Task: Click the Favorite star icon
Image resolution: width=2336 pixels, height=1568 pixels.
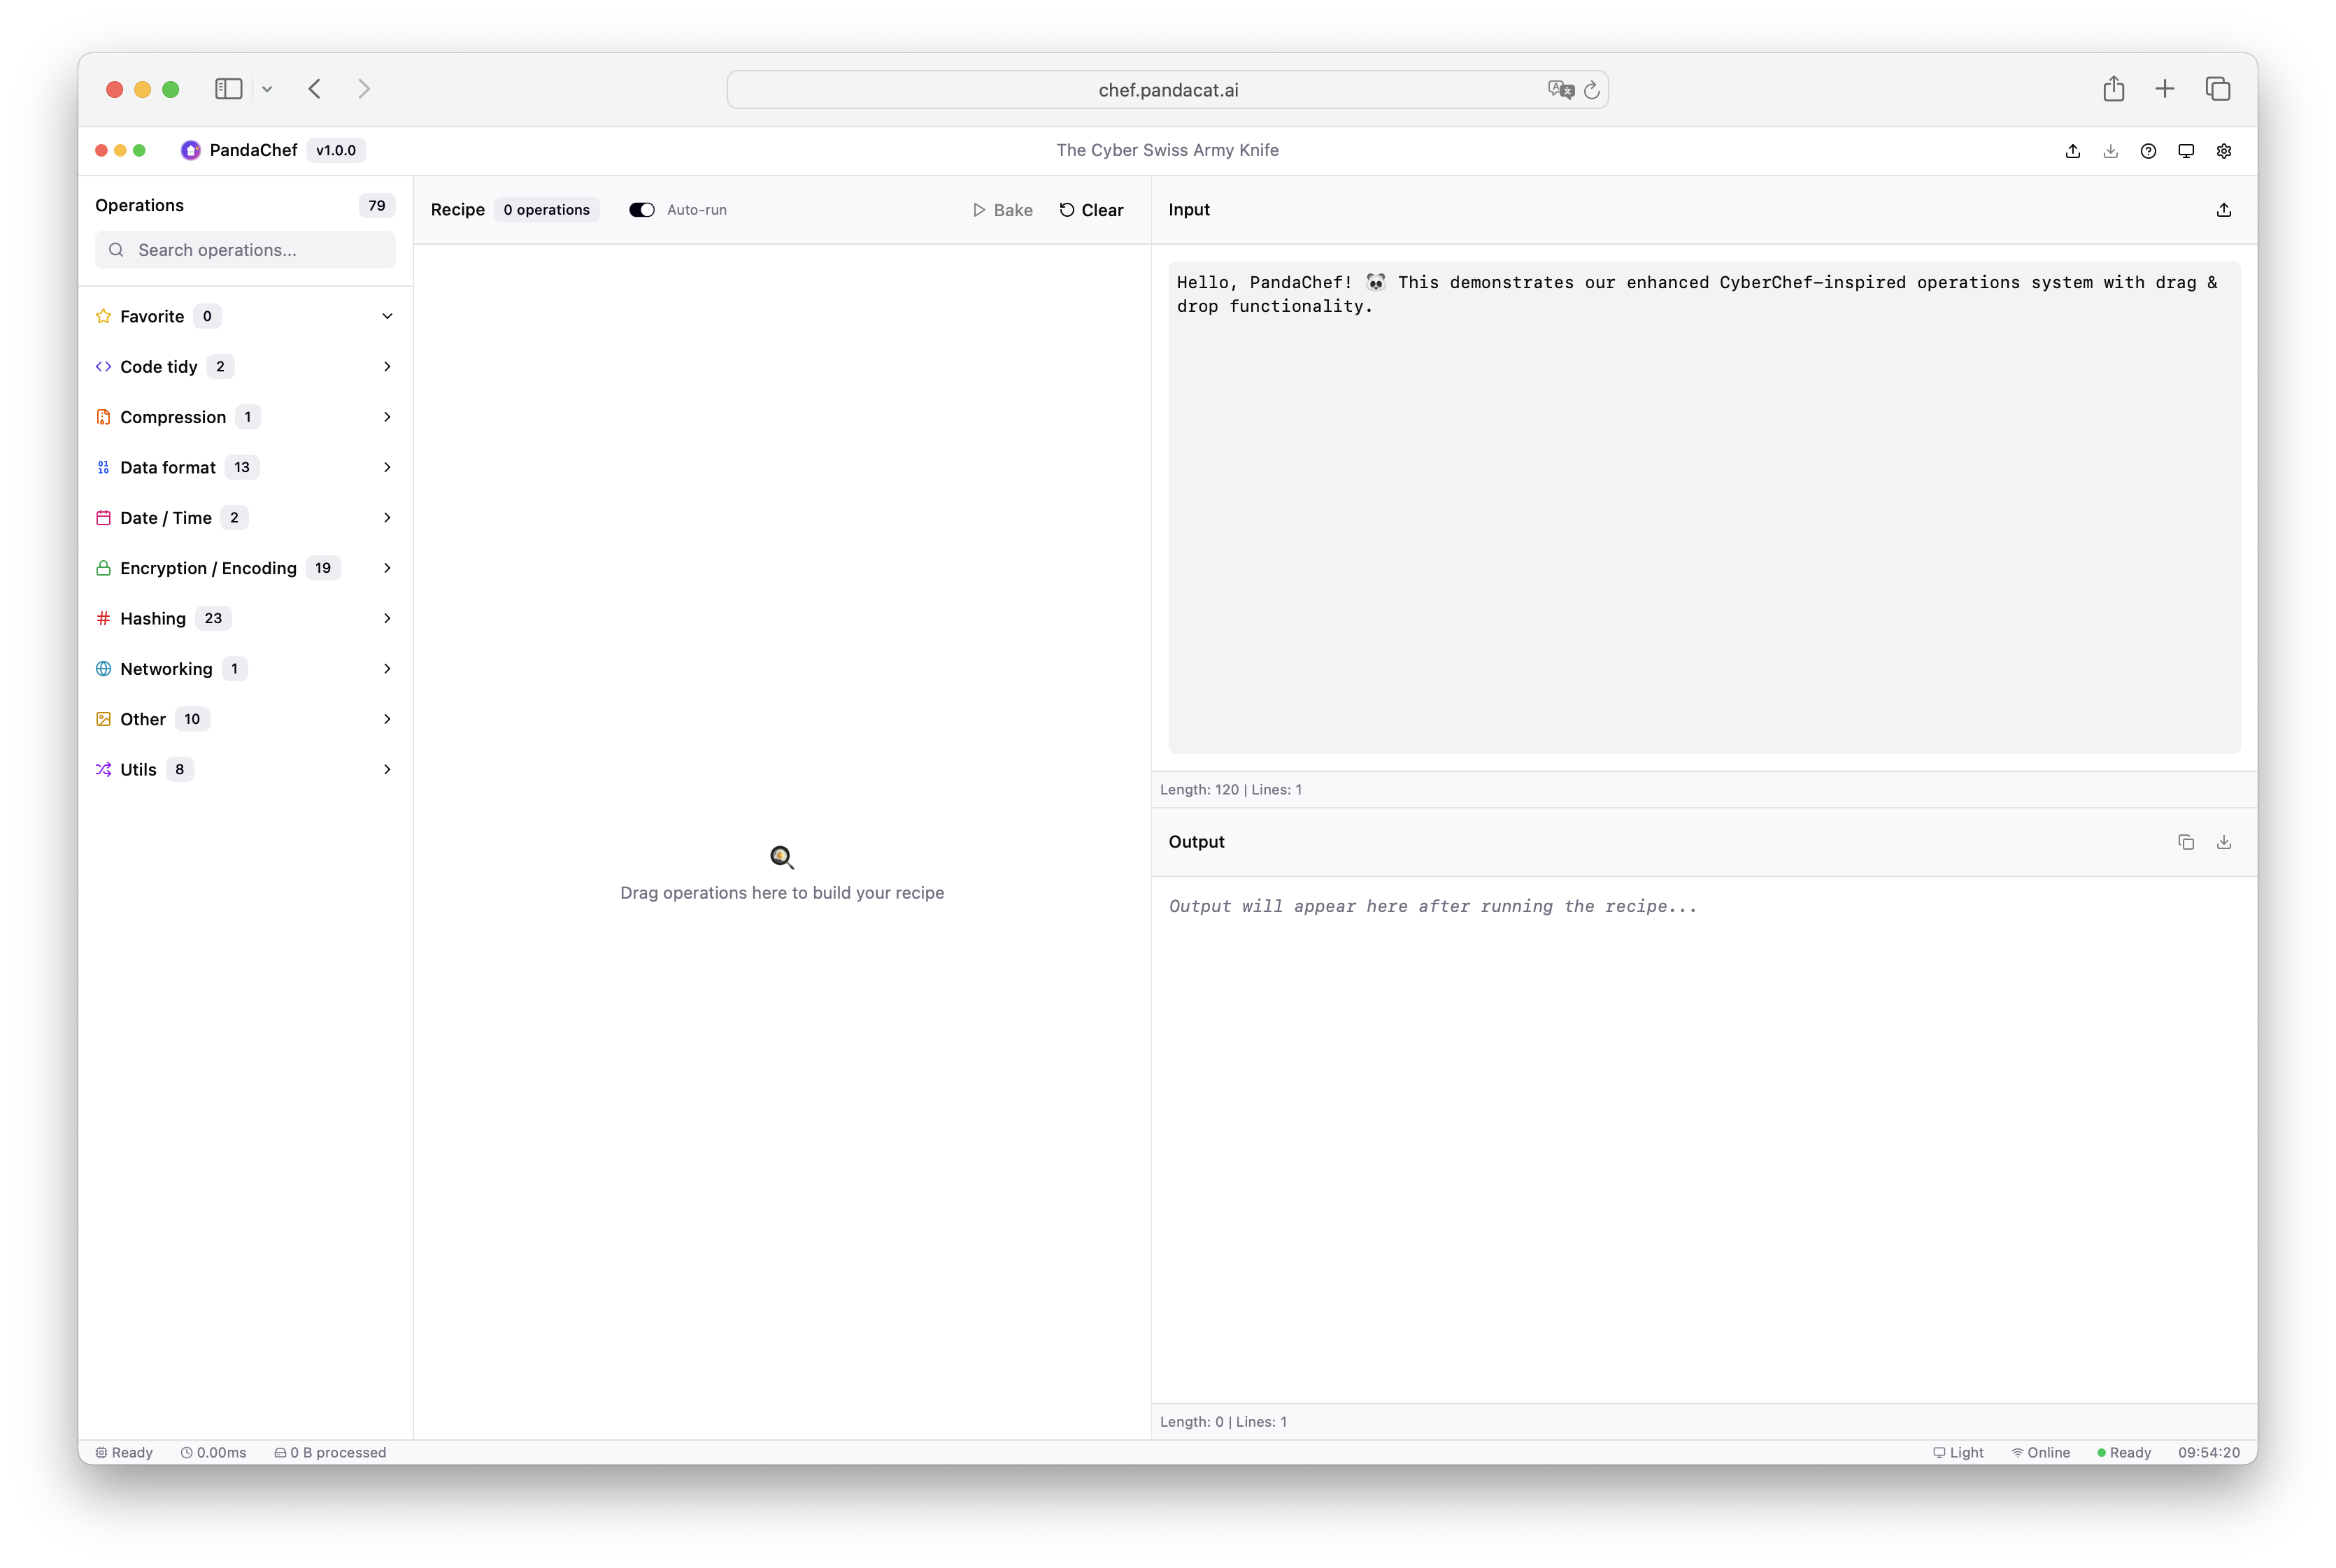Action: pos(103,316)
